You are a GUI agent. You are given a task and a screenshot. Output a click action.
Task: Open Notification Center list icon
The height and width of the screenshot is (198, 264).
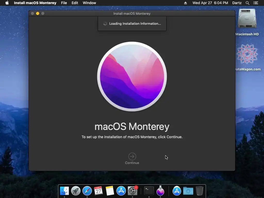[x=255, y=3]
